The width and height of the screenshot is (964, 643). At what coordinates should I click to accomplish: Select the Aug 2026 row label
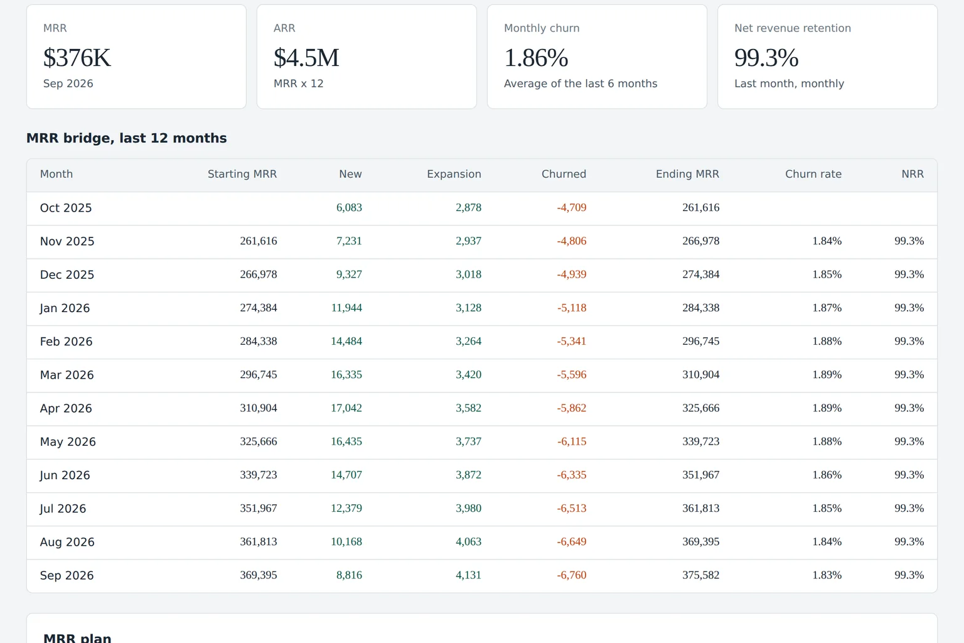[67, 542]
